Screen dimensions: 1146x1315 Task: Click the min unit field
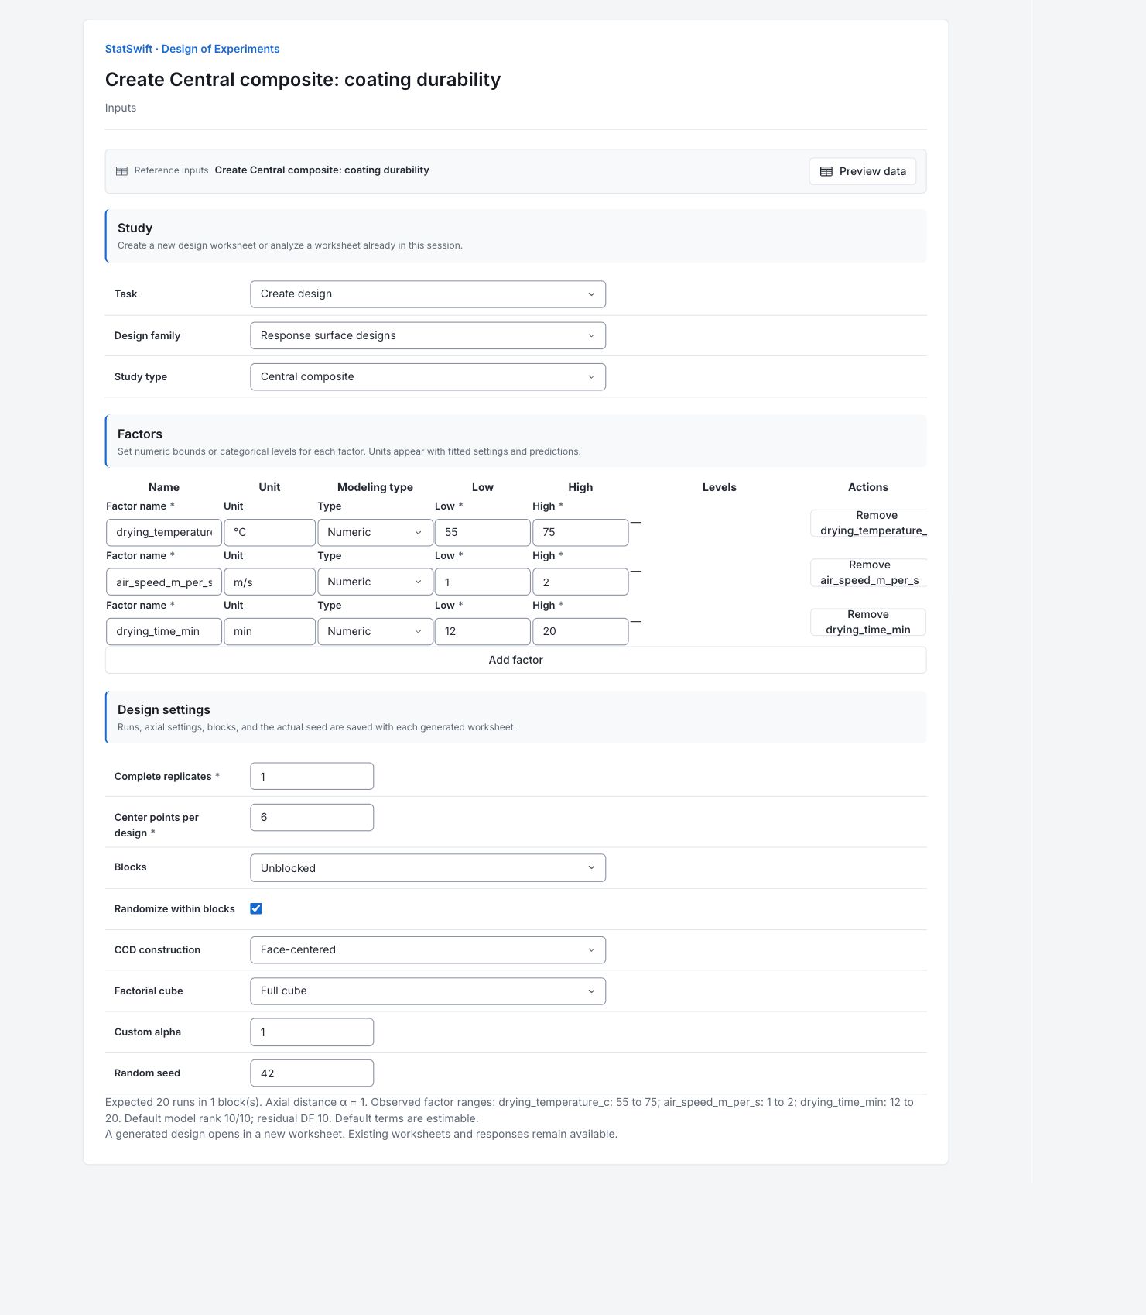coord(269,632)
